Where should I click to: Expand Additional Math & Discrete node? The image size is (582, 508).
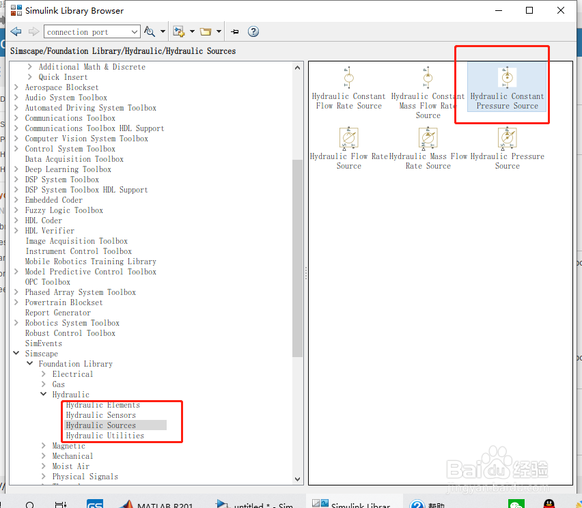(x=29, y=67)
